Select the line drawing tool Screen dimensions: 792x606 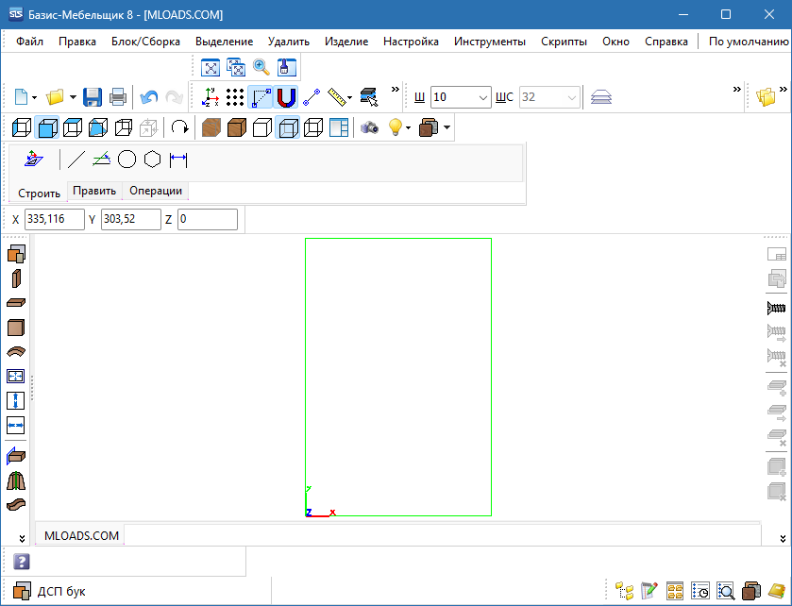(77, 160)
